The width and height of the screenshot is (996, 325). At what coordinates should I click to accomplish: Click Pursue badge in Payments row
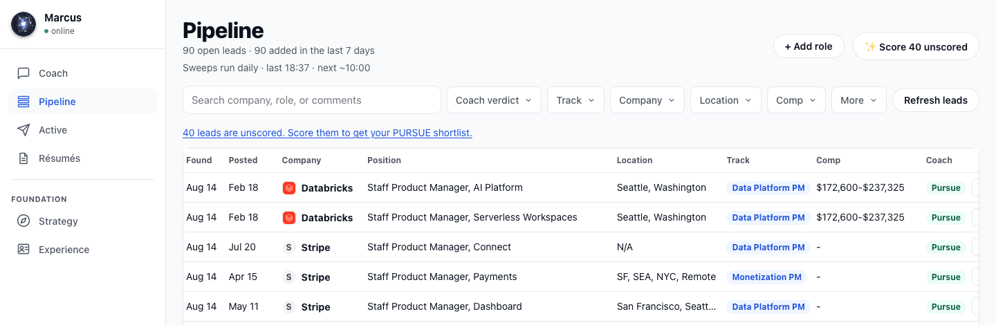pyautogui.click(x=946, y=277)
